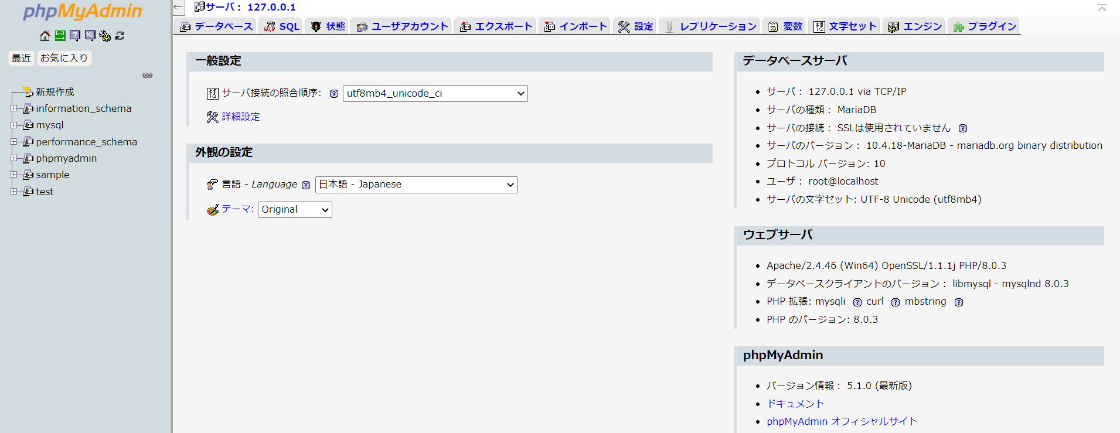This screenshot has height=433, width=1120.
Task: Click the chain link icon above database tree
Action: [x=148, y=75]
